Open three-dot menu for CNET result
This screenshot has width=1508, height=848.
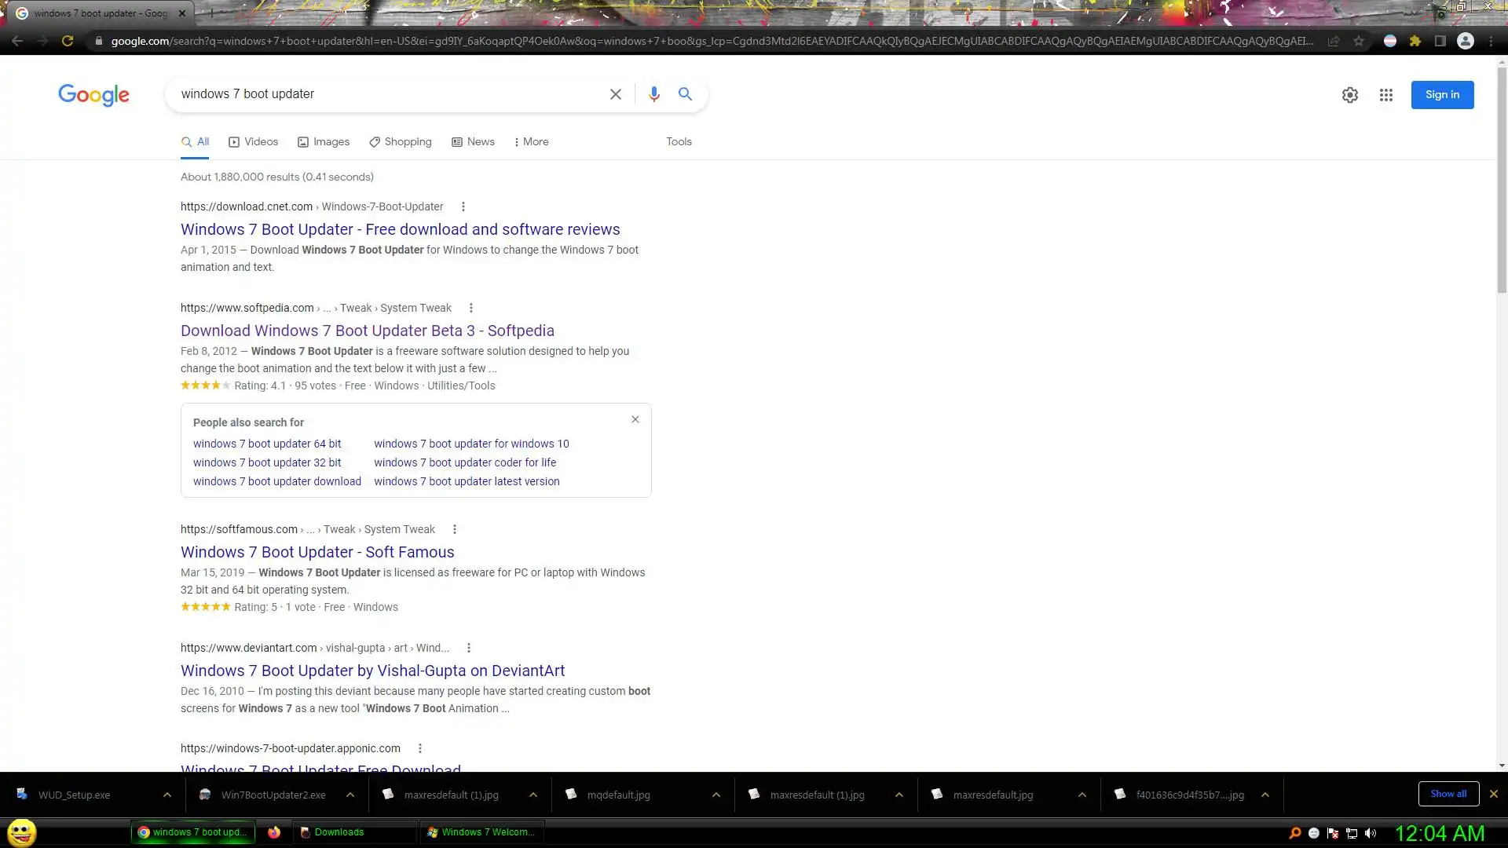463,207
